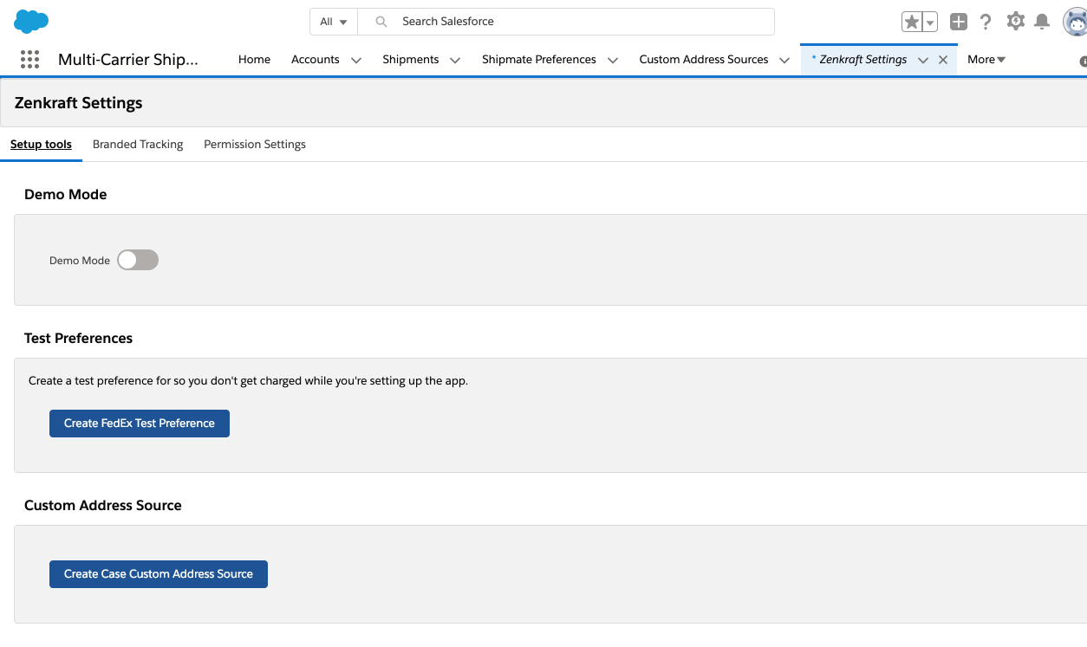The width and height of the screenshot is (1087, 647).
Task: Go to the Home tab
Action: pyautogui.click(x=255, y=60)
